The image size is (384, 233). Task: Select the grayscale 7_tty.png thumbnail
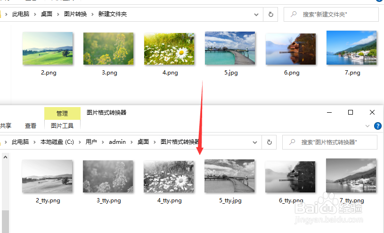[351, 175]
